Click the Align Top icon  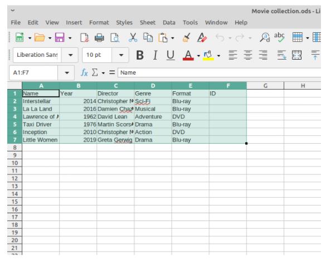[x=315, y=55]
